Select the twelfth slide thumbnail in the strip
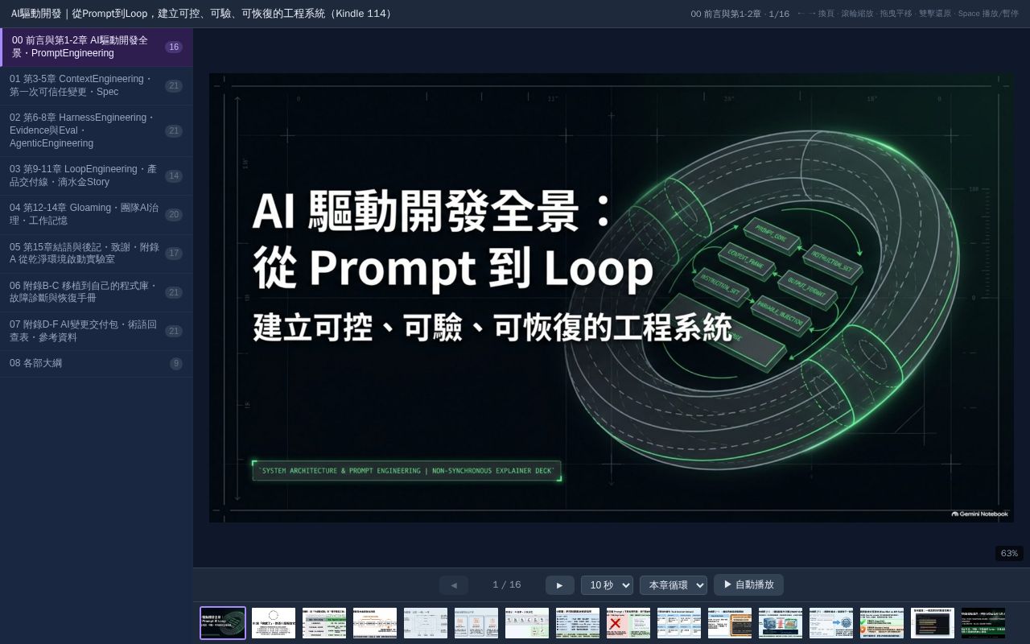 781,623
